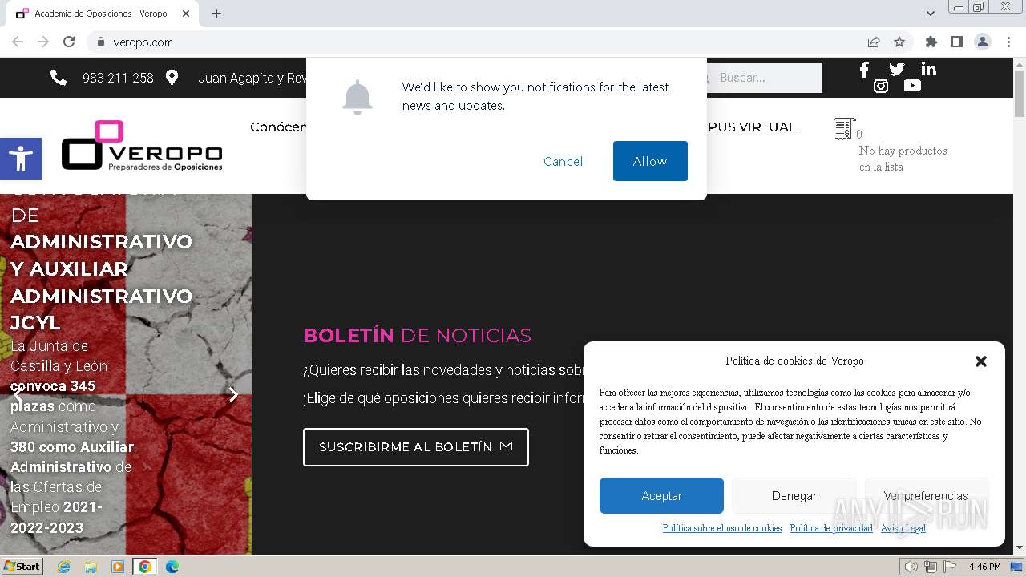
Task: Open the browser extensions puzzle icon
Action: [x=931, y=42]
